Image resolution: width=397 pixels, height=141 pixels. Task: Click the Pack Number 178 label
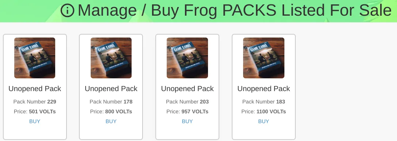111,102
